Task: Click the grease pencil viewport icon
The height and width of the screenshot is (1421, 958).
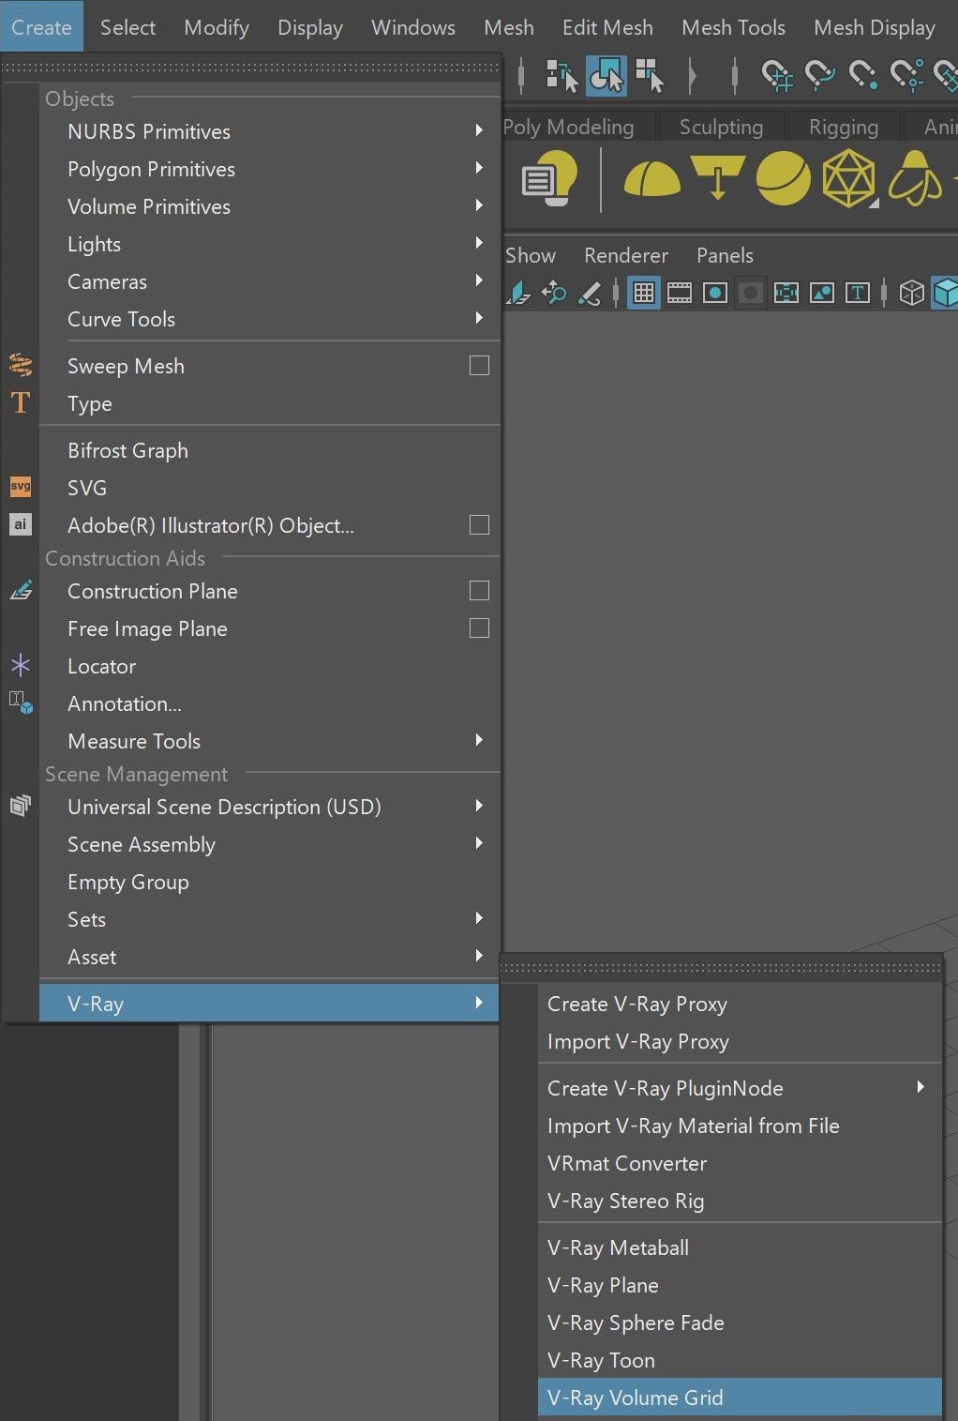Action: [590, 294]
